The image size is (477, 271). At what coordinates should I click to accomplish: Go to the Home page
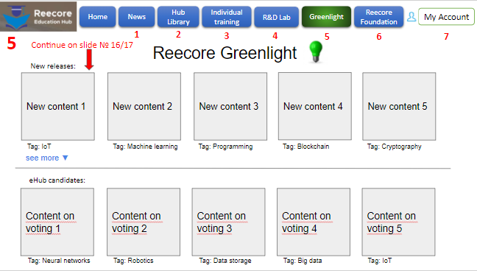click(98, 17)
